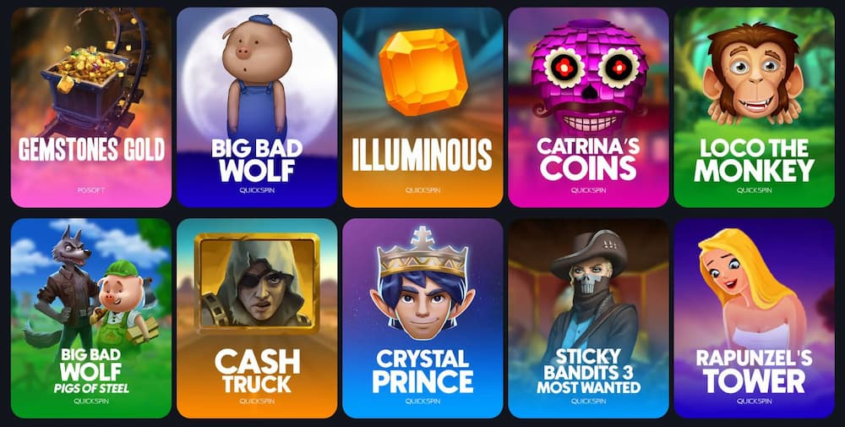The width and height of the screenshot is (845, 427).
Task: Click the Quickspin label under Cash Truck
Action: click(257, 401)
